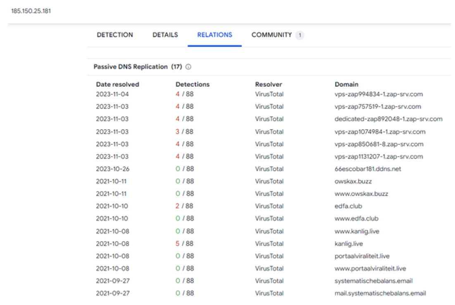Screen dimensions: 455x305
Task: Click the info icon beside Passive DNS Replication
Action: click(189, 67)
